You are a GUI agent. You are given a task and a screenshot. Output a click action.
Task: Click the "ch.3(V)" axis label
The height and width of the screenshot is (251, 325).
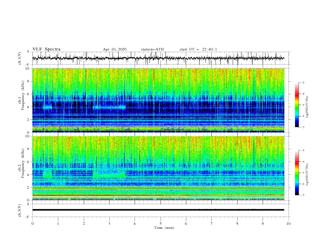click(20, 210)
